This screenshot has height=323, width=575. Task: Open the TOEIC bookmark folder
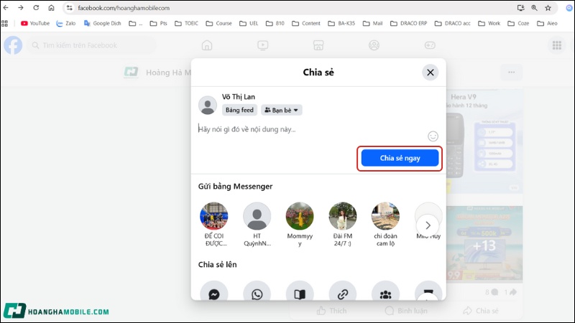click(x=186, y=24)
